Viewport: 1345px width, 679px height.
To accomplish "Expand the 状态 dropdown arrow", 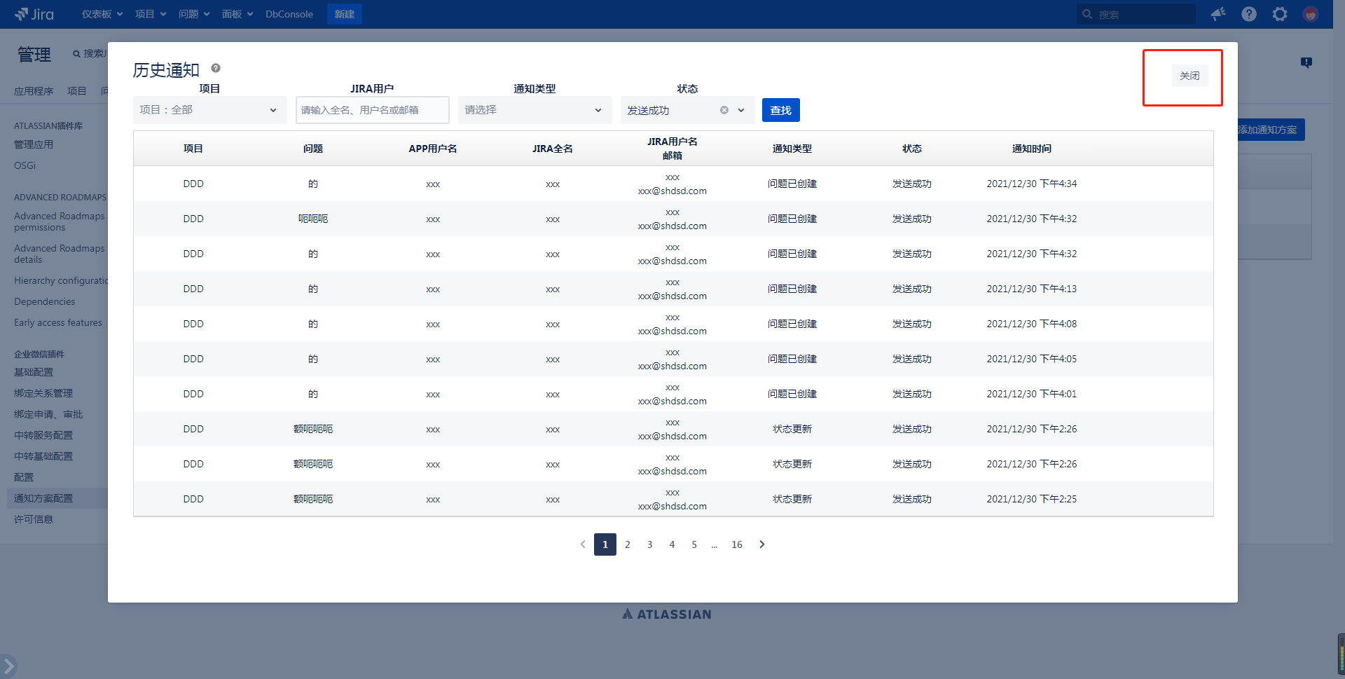I will tap(741, 110).
